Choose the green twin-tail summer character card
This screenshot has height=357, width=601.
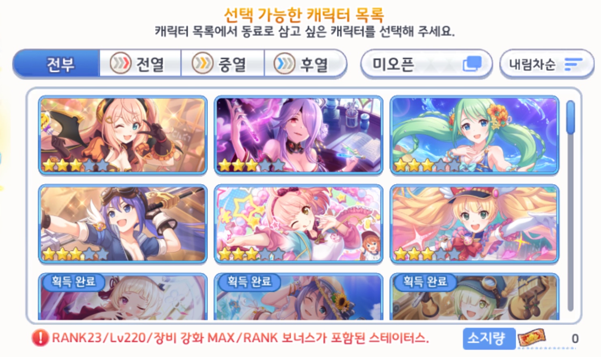tap(474, 135)
